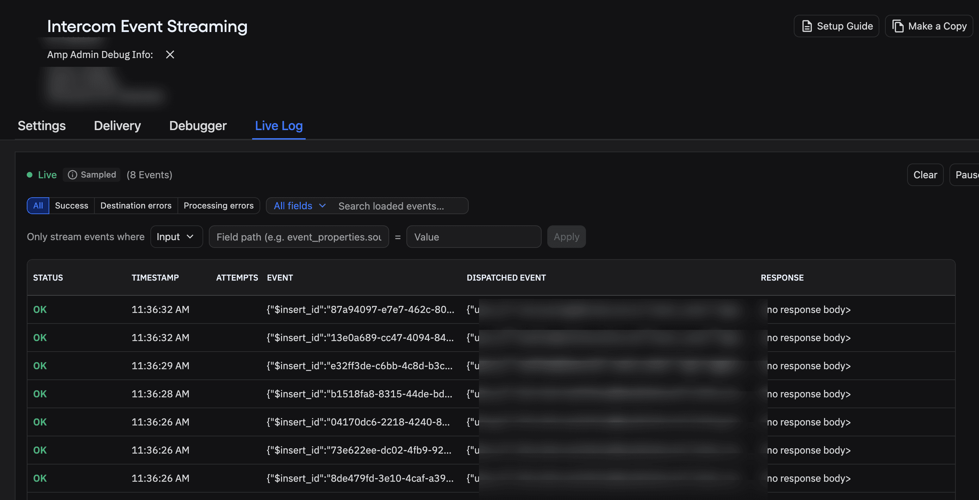
Task: Click the EVENT column header
Action: (280, 278)
